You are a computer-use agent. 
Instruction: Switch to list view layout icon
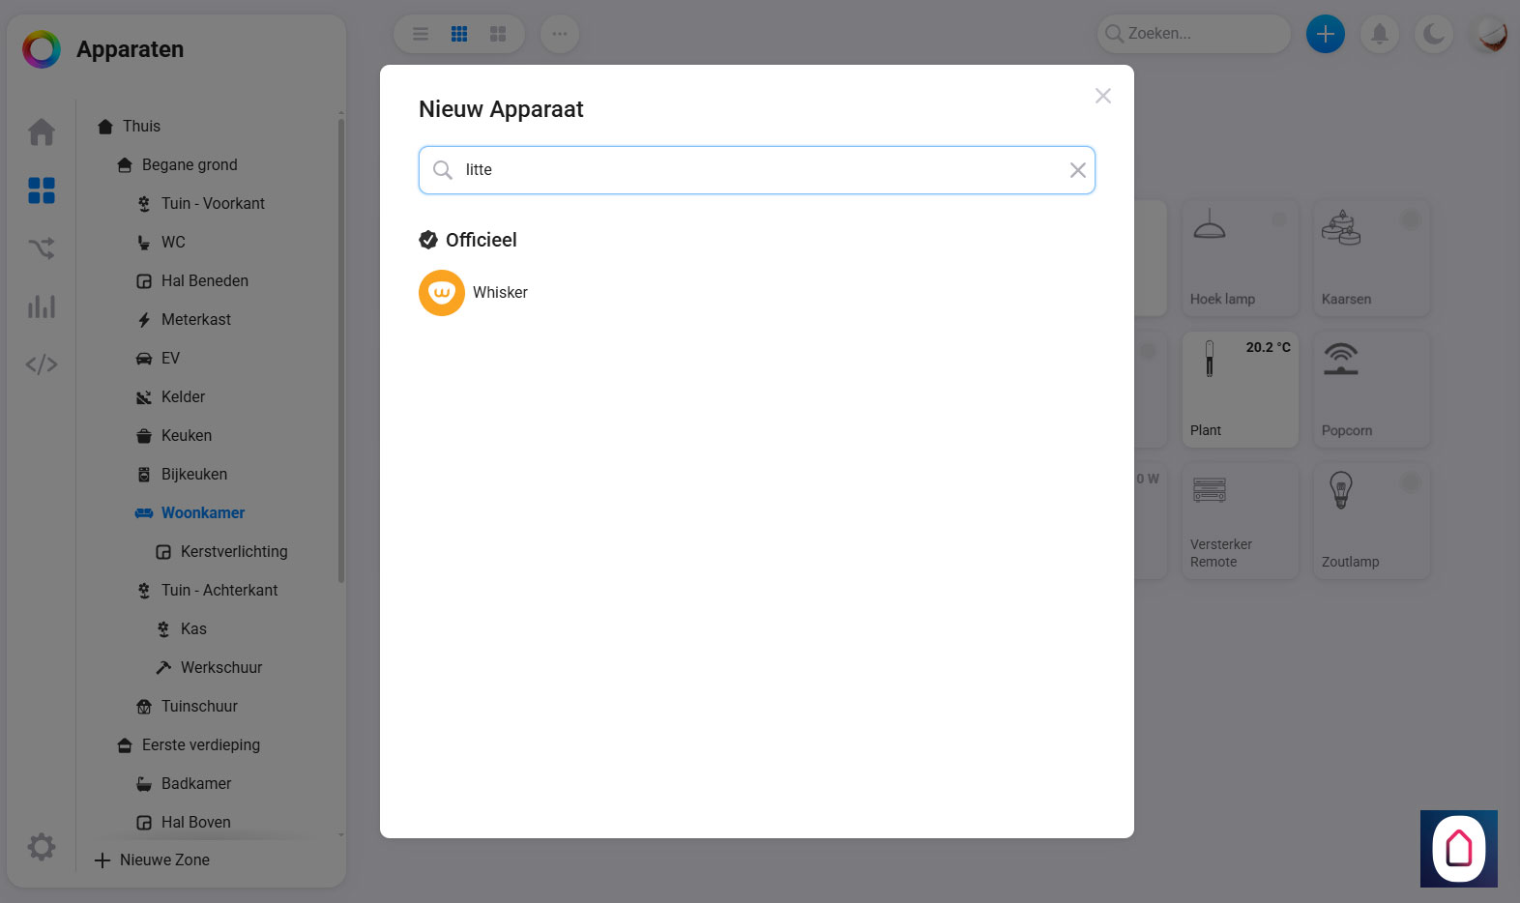pos(421,34)
